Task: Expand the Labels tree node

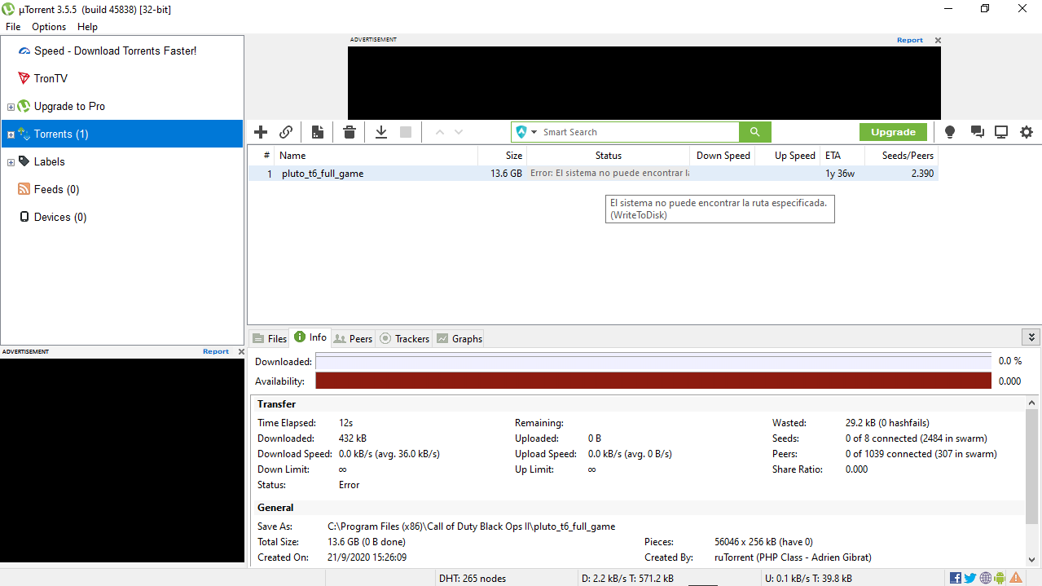Action: (x=11, y=162)
